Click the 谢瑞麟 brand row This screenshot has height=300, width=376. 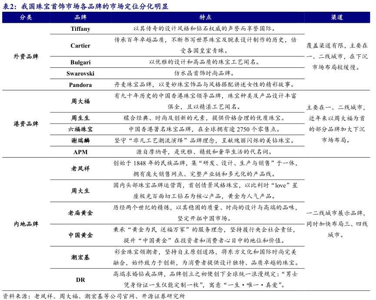80,141
